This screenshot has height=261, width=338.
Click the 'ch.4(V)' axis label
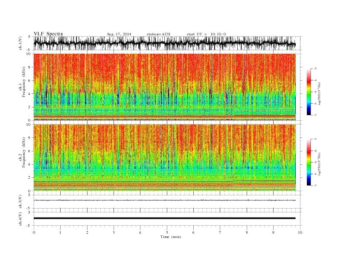20,219
